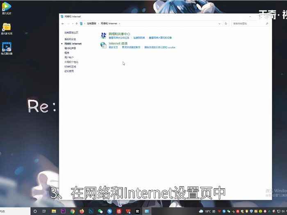Go forward with the Forward arrow
Screen dimensions: 287x215
click(68, 24)
